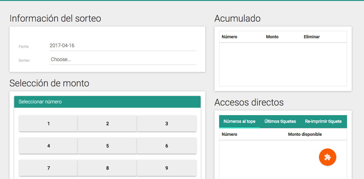Tap number 5 on the keypad
This screenshot has height=179, width=364.
coord(107,146)
